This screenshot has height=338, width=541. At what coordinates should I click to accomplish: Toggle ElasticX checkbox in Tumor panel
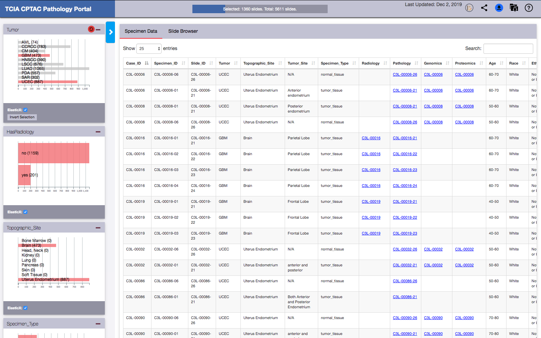25,110
